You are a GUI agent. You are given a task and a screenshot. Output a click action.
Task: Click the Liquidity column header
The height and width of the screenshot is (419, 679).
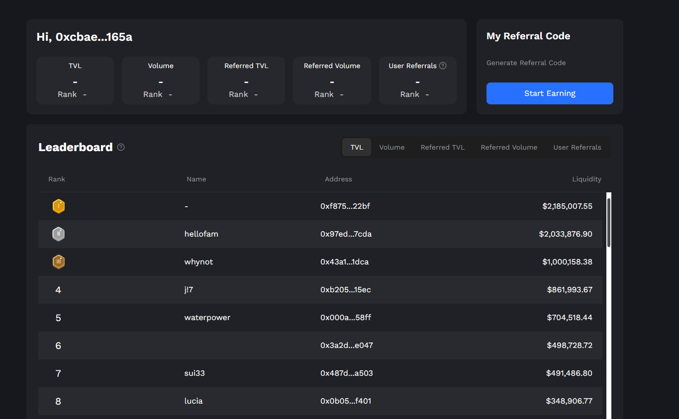coord(586,179)
